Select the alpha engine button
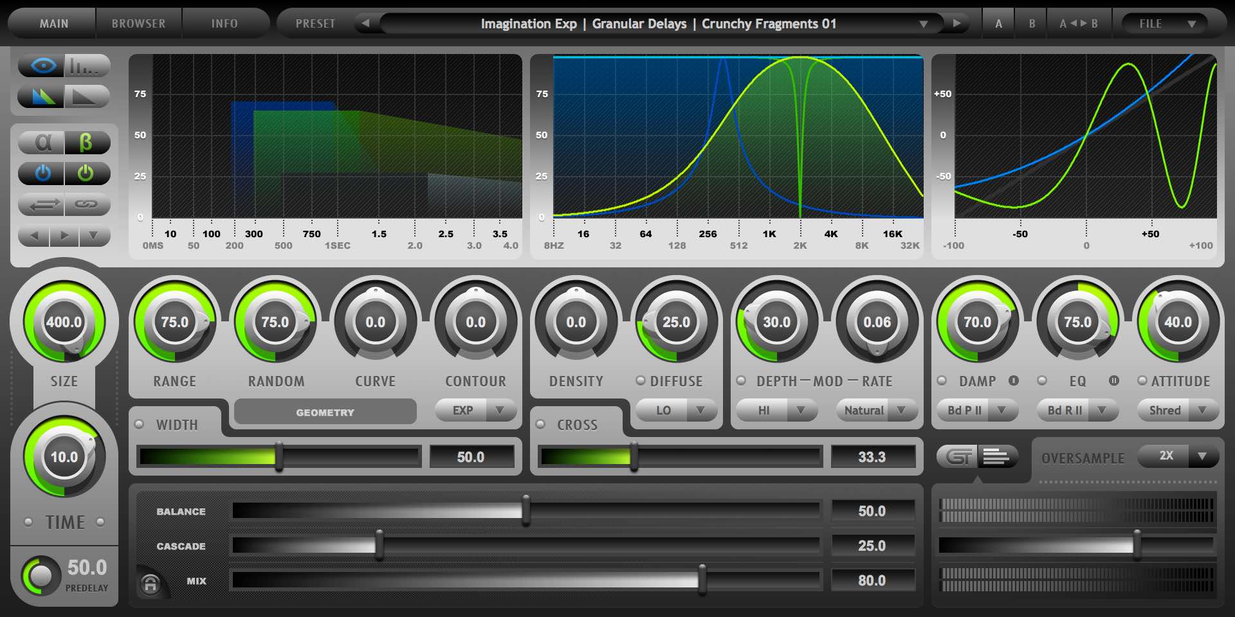This screenshot has height=617, width=1235. [x=42, y=142]
